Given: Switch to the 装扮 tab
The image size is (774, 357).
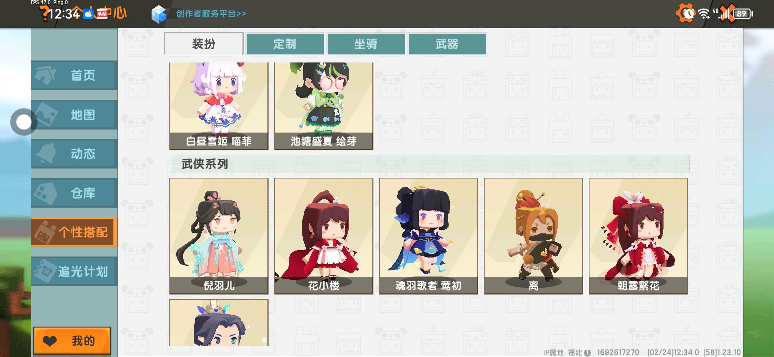Looking at the screenshot, I should [x=204, y=44].
